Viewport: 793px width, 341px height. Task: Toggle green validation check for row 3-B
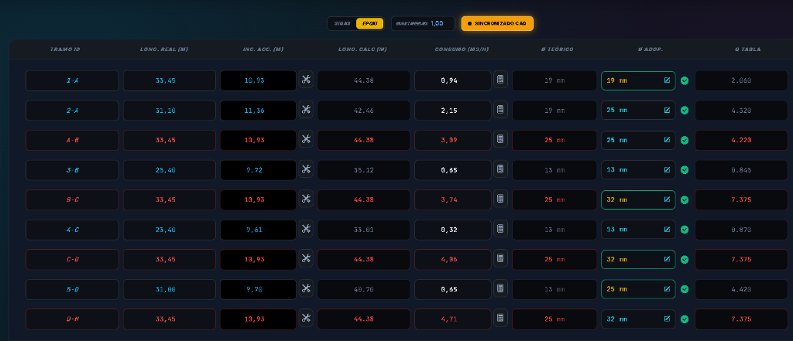(x=685, y=170)
